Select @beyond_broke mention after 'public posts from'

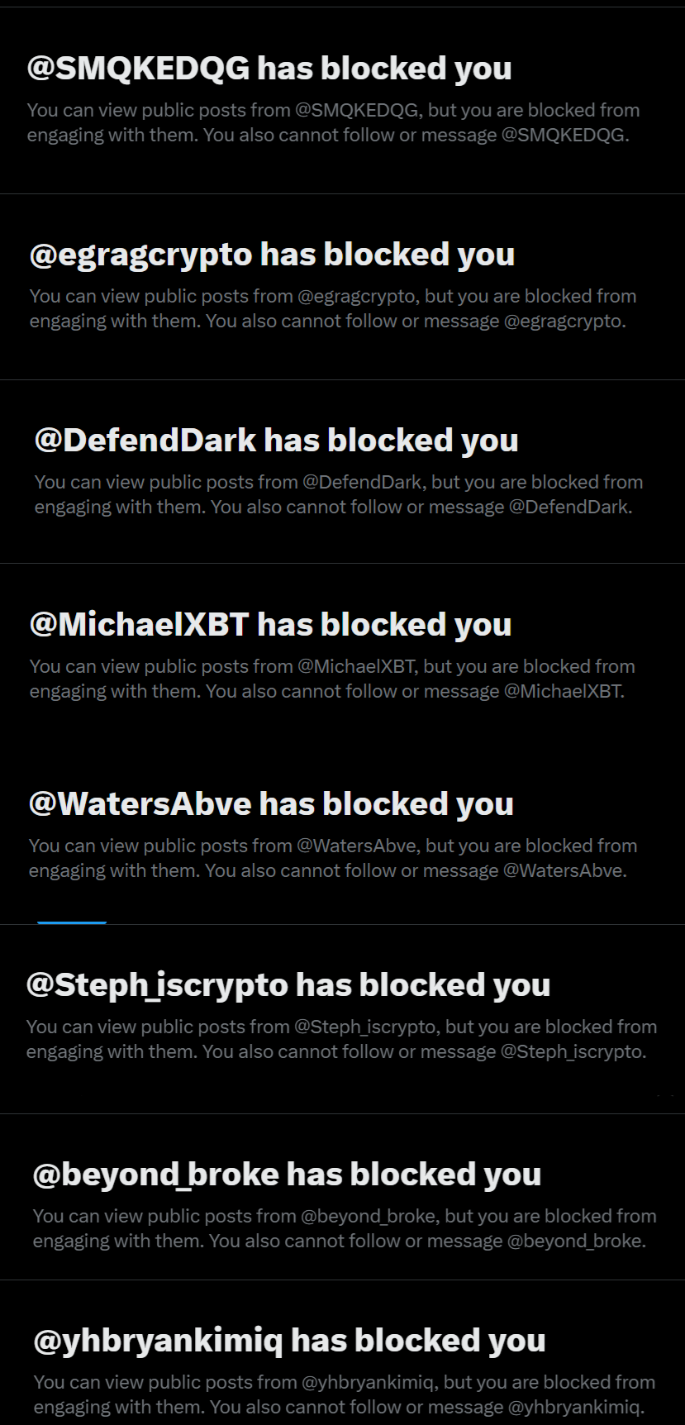pos(369,1217)
